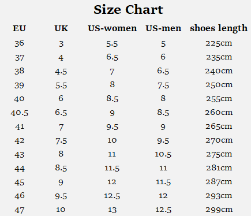Click UK size 4.5 cell
This screenshot has height=216, width=251.
pyautogui.click(x=61, y=72)
